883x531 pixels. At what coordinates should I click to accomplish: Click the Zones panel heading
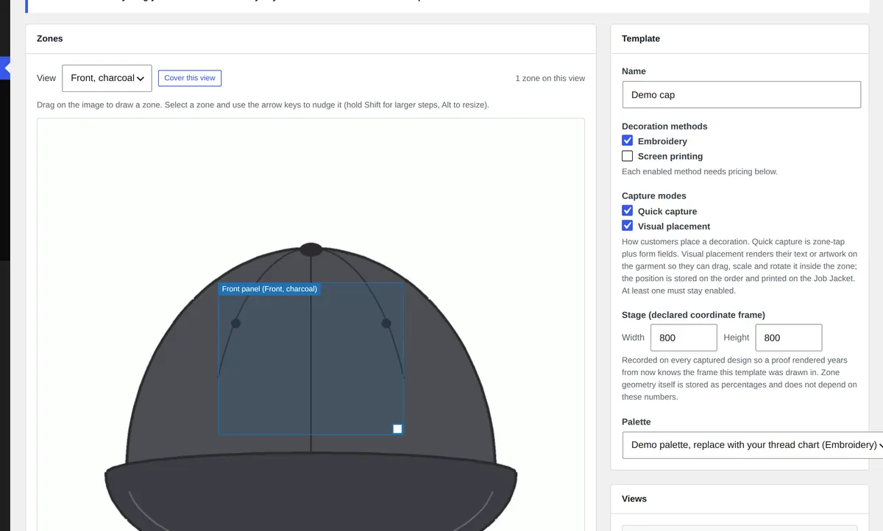click(50, 38)
